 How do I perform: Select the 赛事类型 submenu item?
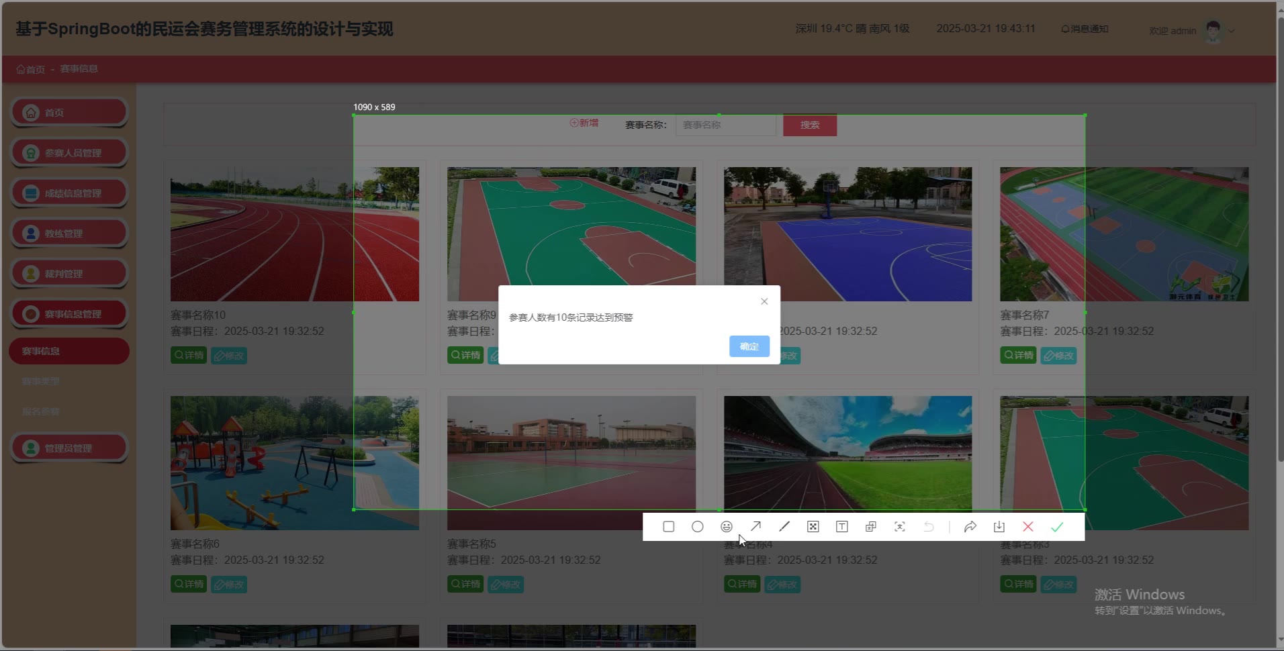coord(41,381)
